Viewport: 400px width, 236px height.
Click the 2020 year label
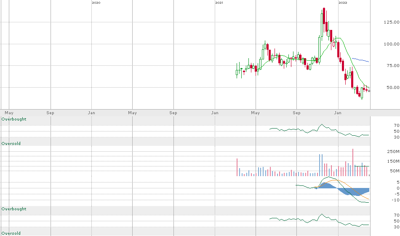tap(96, 3)
